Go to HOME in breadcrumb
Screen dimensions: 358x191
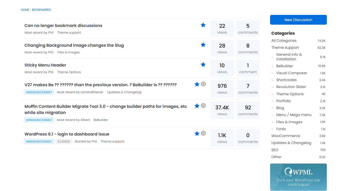click(25, 10)
